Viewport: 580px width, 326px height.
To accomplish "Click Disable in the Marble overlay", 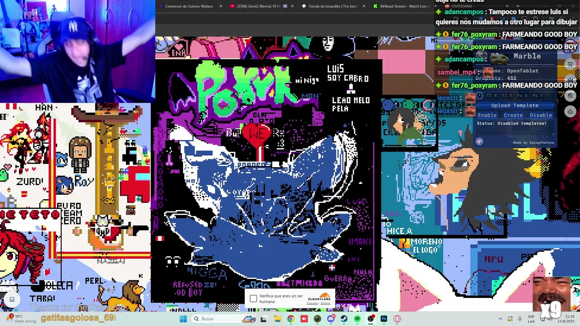I will pyautogui.click(x=541, y=115).
